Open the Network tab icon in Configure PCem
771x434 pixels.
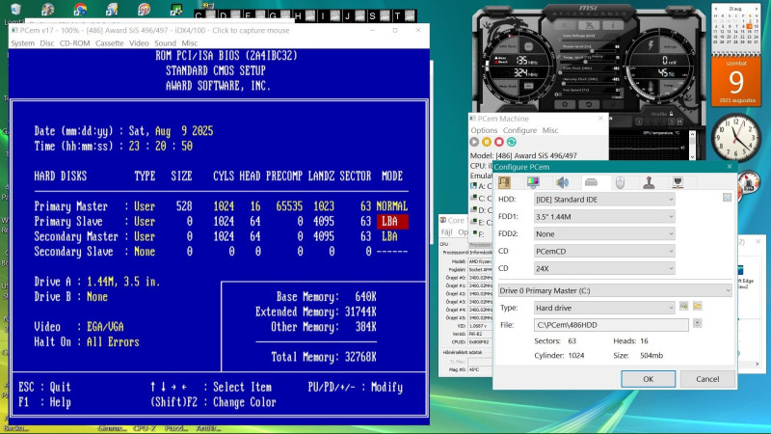click(678, 182)
